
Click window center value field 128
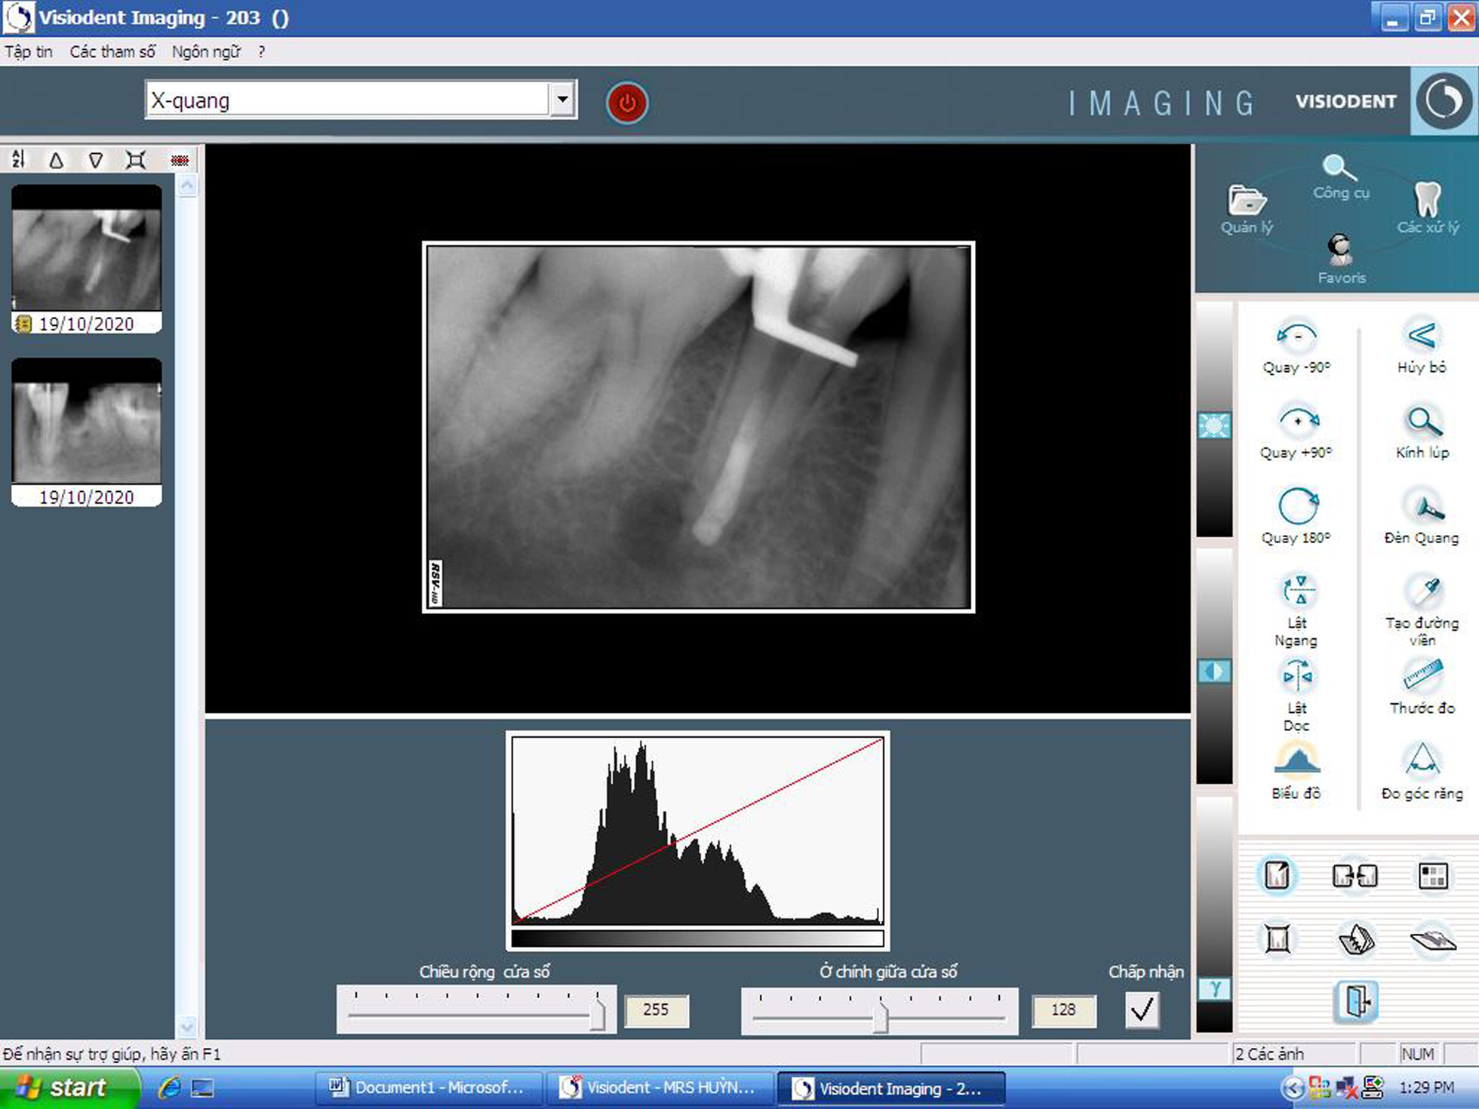pyautogui.click(x=1063, y=1009)
